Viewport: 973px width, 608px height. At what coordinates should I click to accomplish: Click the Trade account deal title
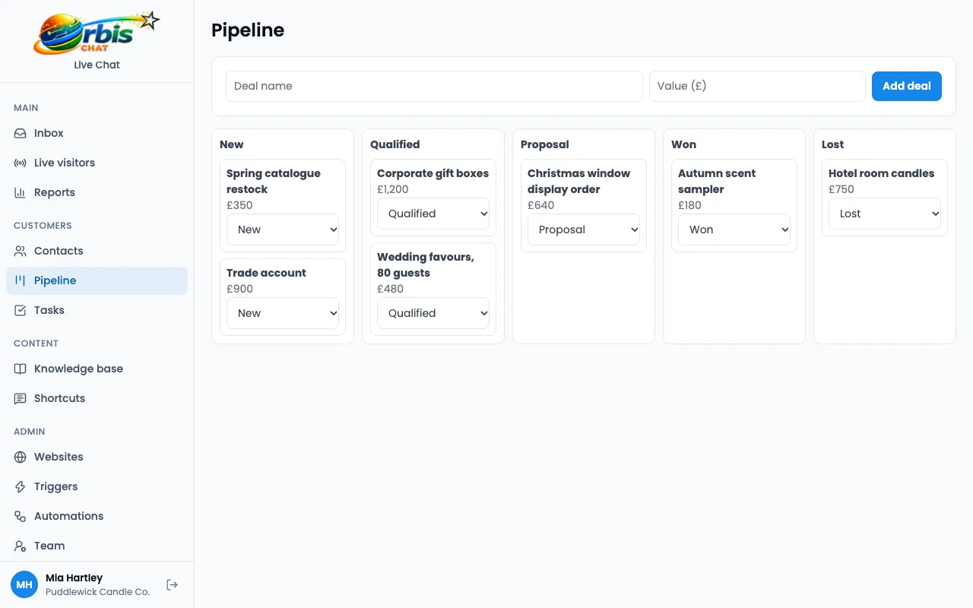(x=266, y=273)
